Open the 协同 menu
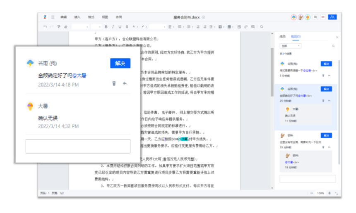The height and width of the screenshot is (213, 356). tap(119, 17)
